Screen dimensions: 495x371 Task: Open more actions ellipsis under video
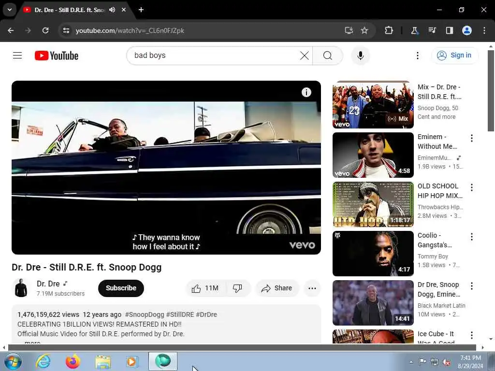pos(312,288)
